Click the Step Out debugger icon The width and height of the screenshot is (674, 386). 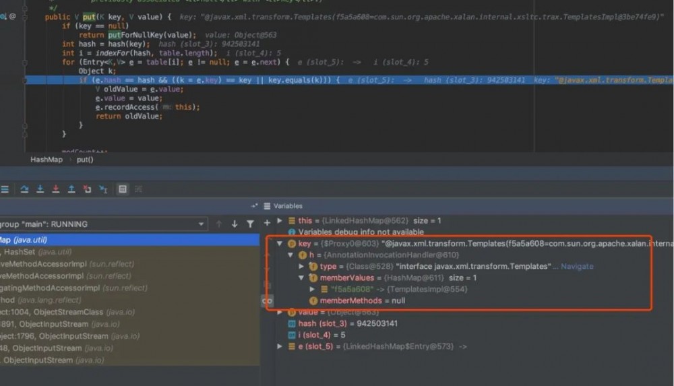[x=71, y=189]
